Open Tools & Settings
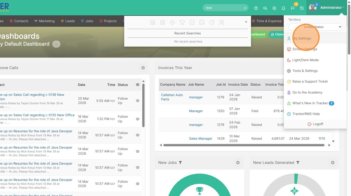The height and width of the screenshot is (196, 351). pos(315,71)
